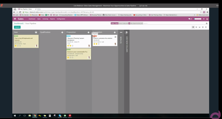
Task: Add a card to the Proposition column
Action: click(88, 32)
